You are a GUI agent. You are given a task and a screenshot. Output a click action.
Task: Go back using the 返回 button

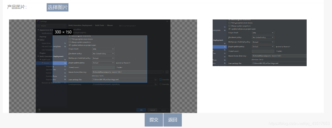pyautogui.click(x=173, y=120)
